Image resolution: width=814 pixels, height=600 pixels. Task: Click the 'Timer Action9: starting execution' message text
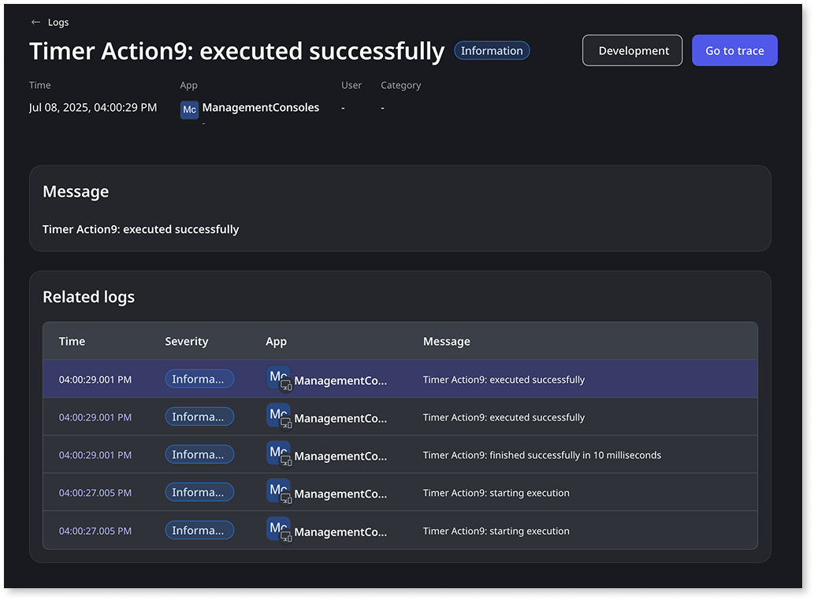tap(496, 492)
